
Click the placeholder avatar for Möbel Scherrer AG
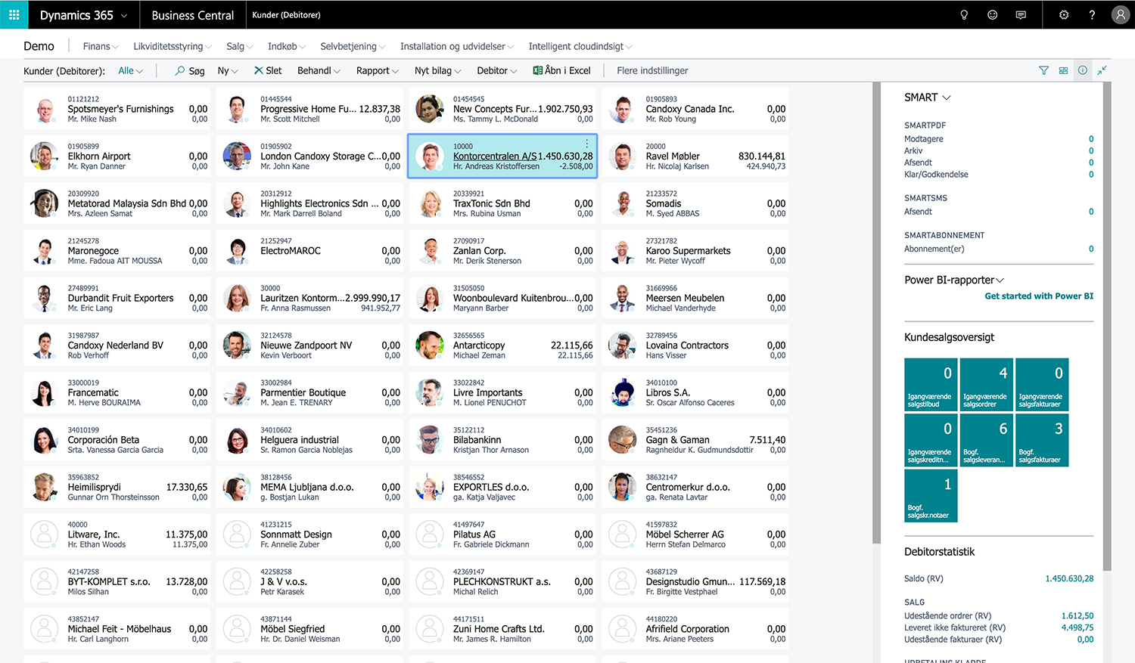tap(622, 534)
